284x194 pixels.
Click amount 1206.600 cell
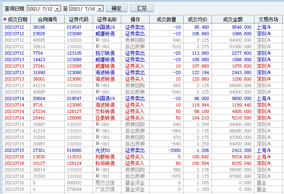click(x=242, y=79)
